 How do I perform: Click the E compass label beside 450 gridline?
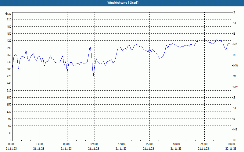point(234,34)
